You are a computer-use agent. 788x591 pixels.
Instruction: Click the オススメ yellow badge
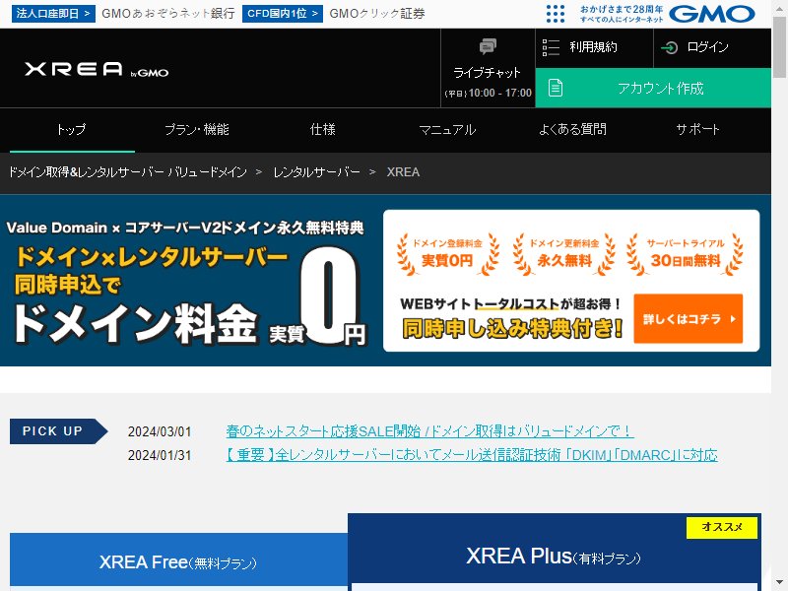[722, 527]
